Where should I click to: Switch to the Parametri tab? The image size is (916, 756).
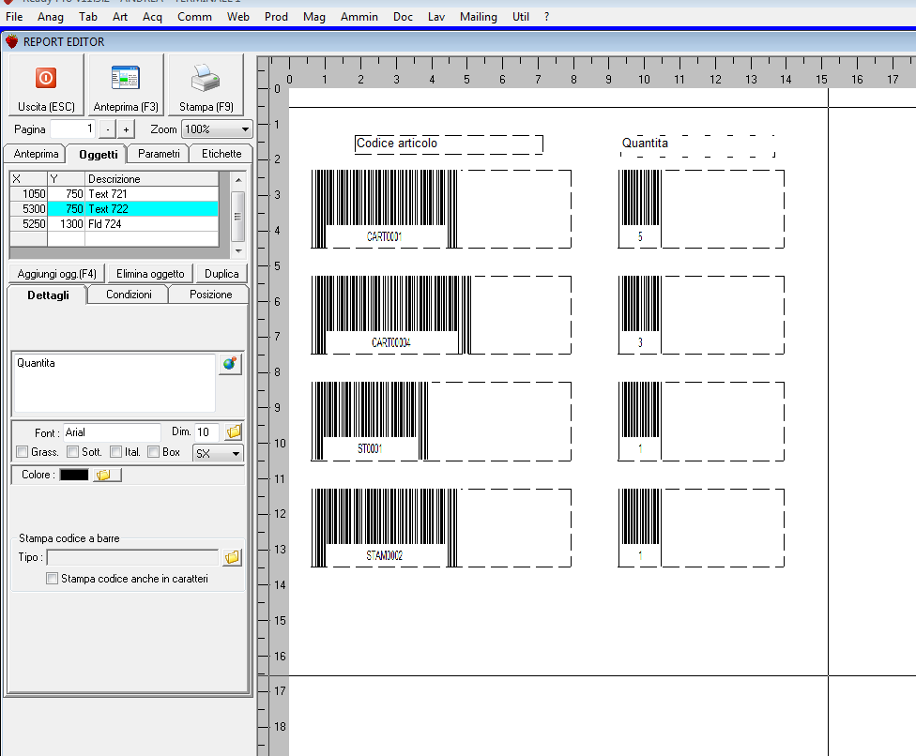(158, 154)
